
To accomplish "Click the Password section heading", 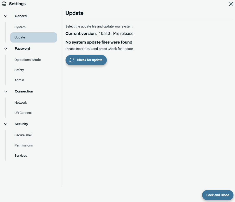I will point(22,49).
